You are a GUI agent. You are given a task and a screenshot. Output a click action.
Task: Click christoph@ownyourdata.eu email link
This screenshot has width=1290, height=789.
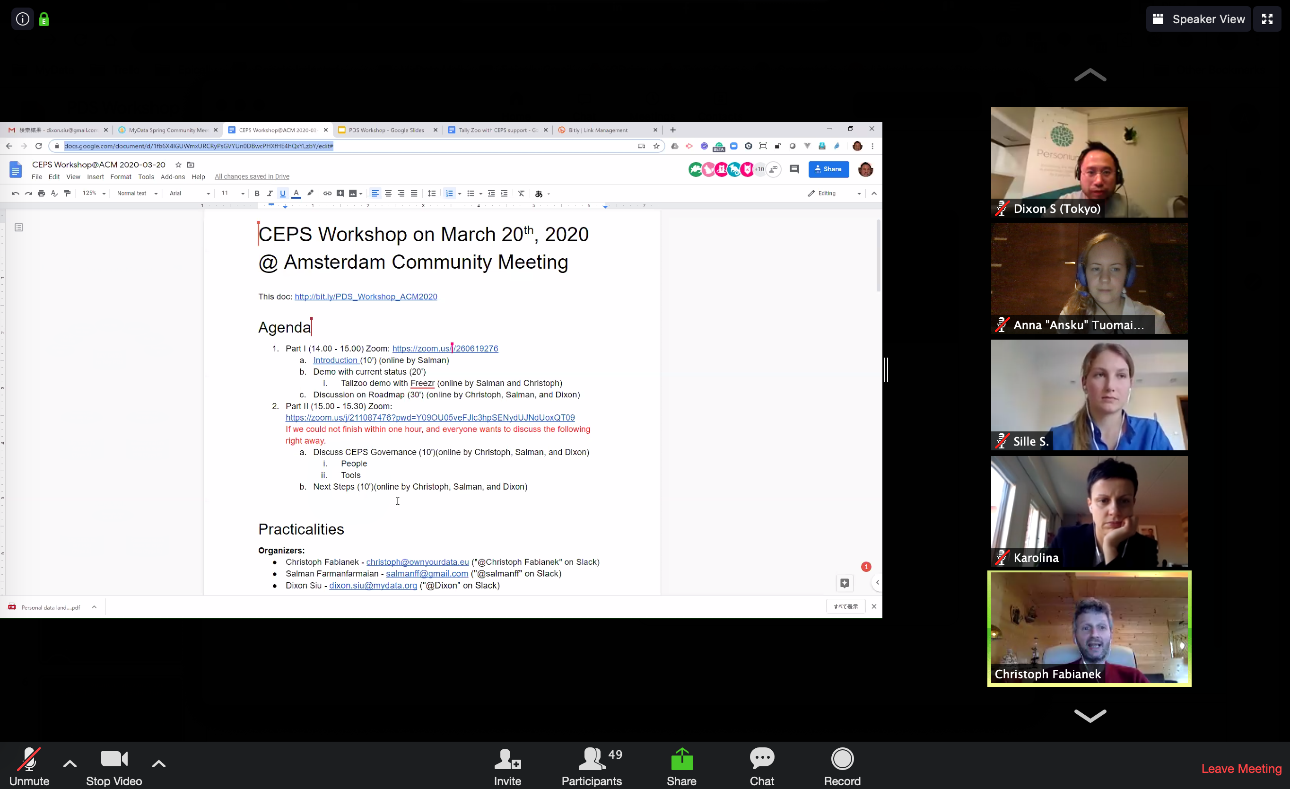pos(417,562)
